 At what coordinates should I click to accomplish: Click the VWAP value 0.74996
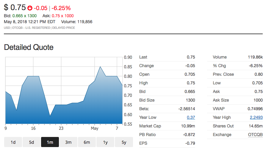[x=255, y=109]
